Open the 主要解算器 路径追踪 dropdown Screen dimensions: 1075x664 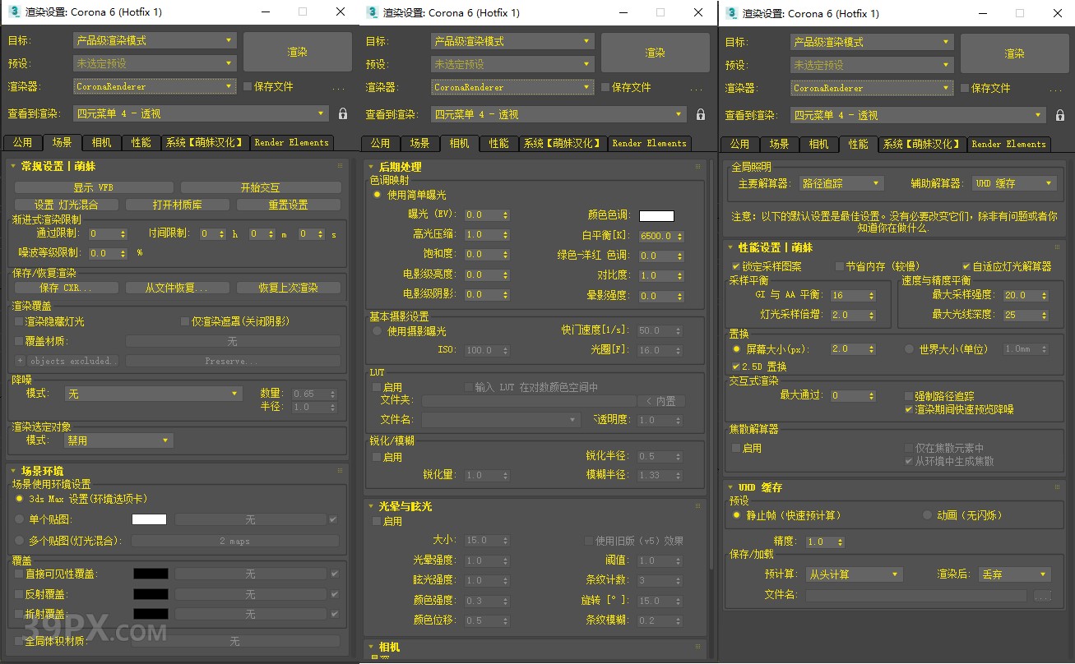click(841, 183)
